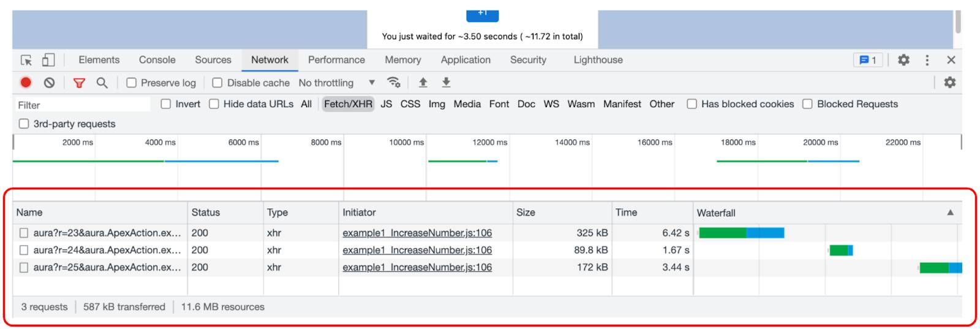Go to the Application tab
Image resolution: width=980 pixels, height=329 pixels.
(466, 60)
